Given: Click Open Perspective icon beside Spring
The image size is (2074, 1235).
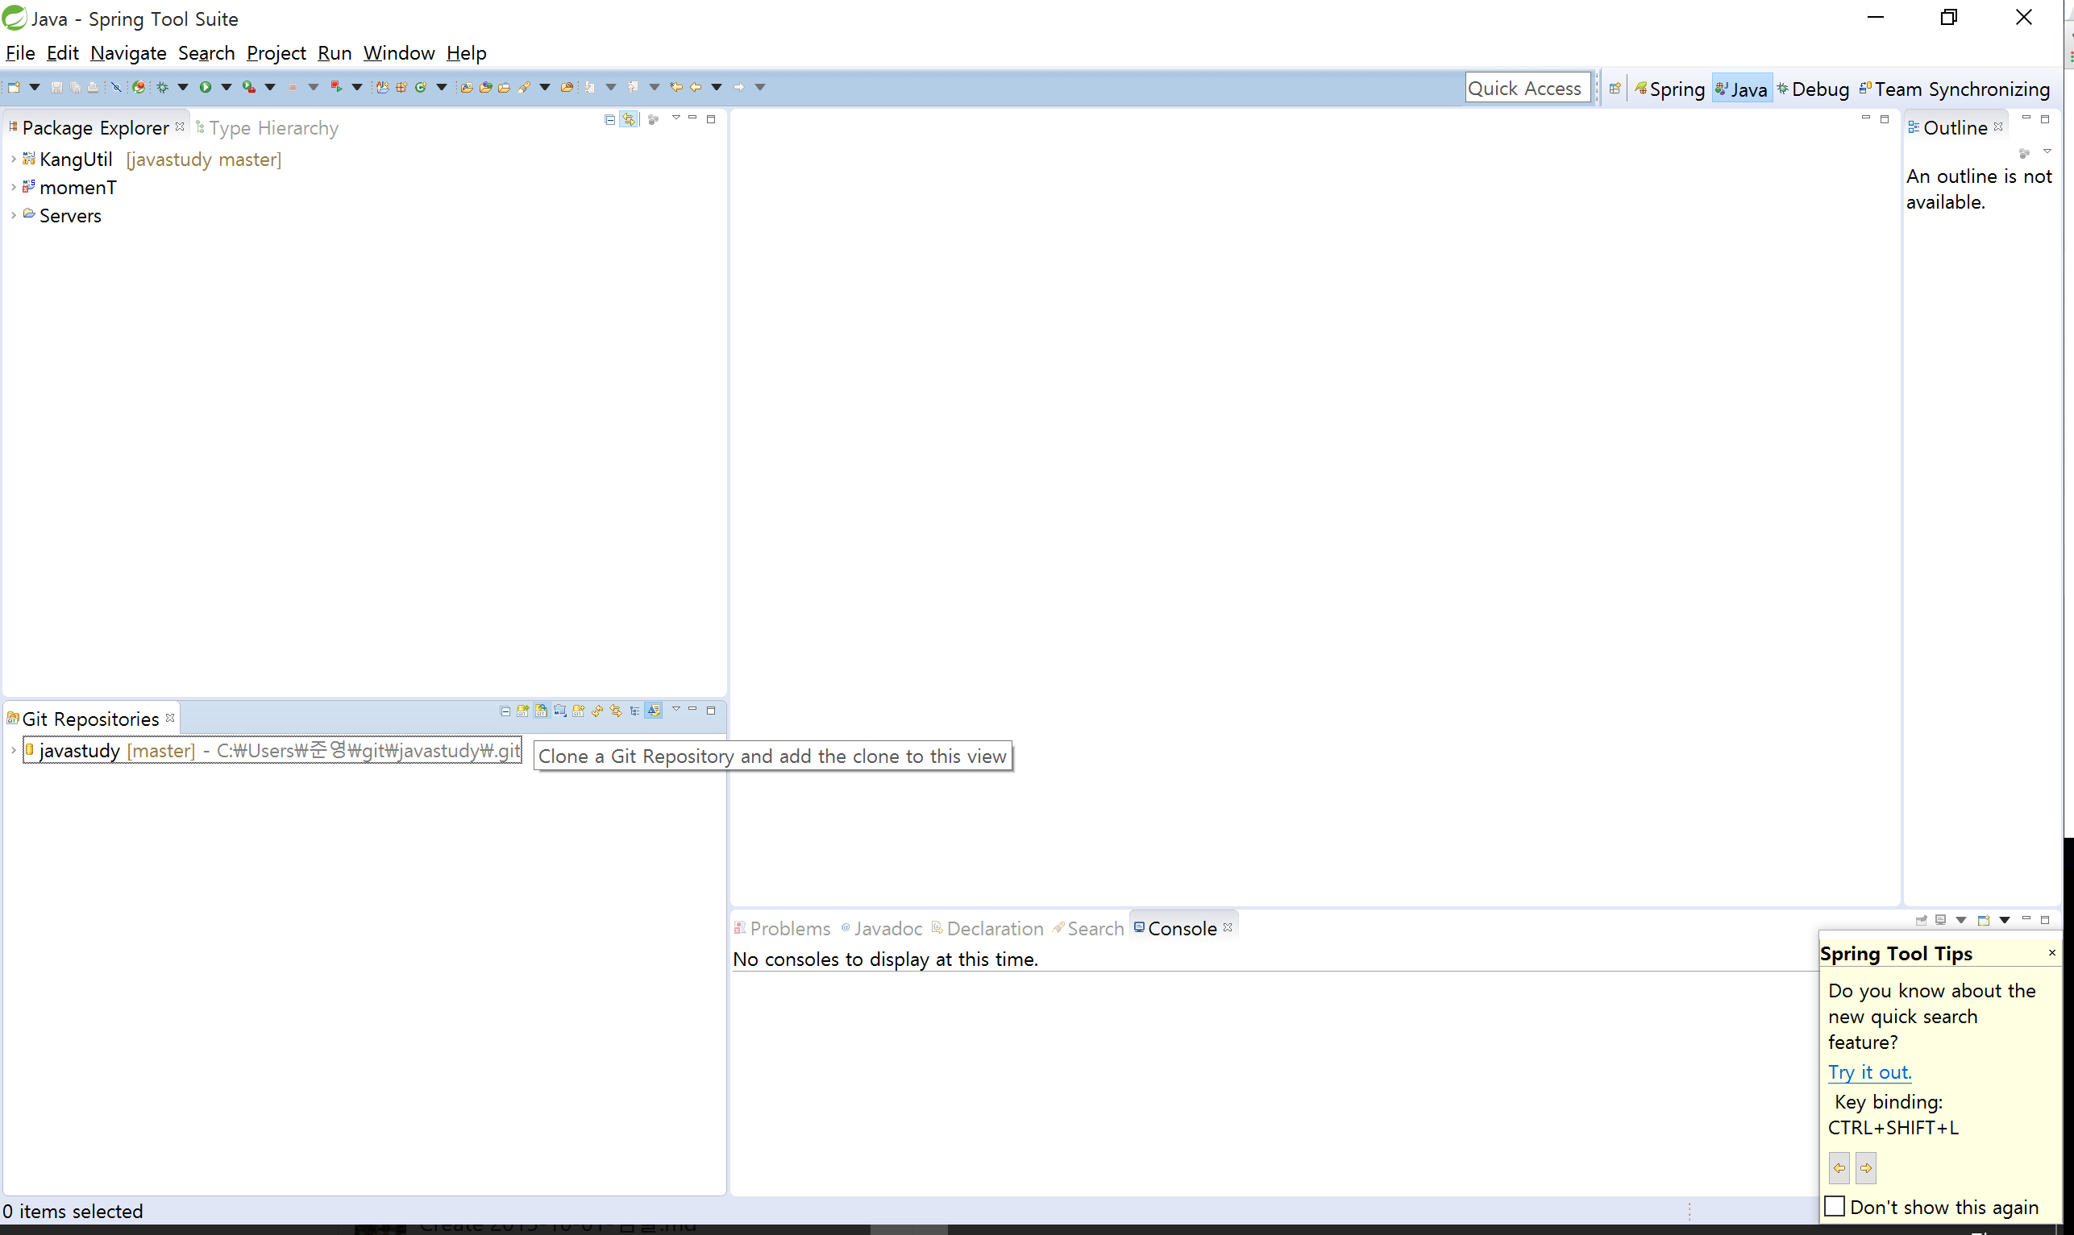Looking at the screenshot, I should (1615, 89).
